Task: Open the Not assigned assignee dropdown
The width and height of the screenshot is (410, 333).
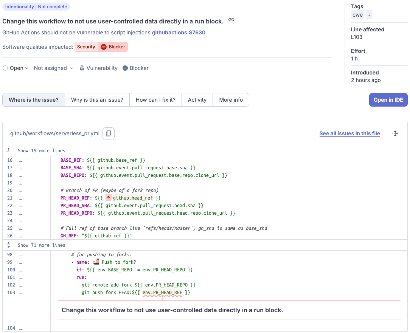Action: pos(53,68)
